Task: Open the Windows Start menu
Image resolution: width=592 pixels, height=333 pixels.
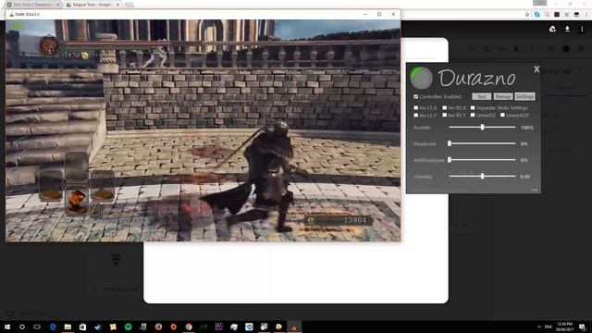Action: [x=7, y=327]
